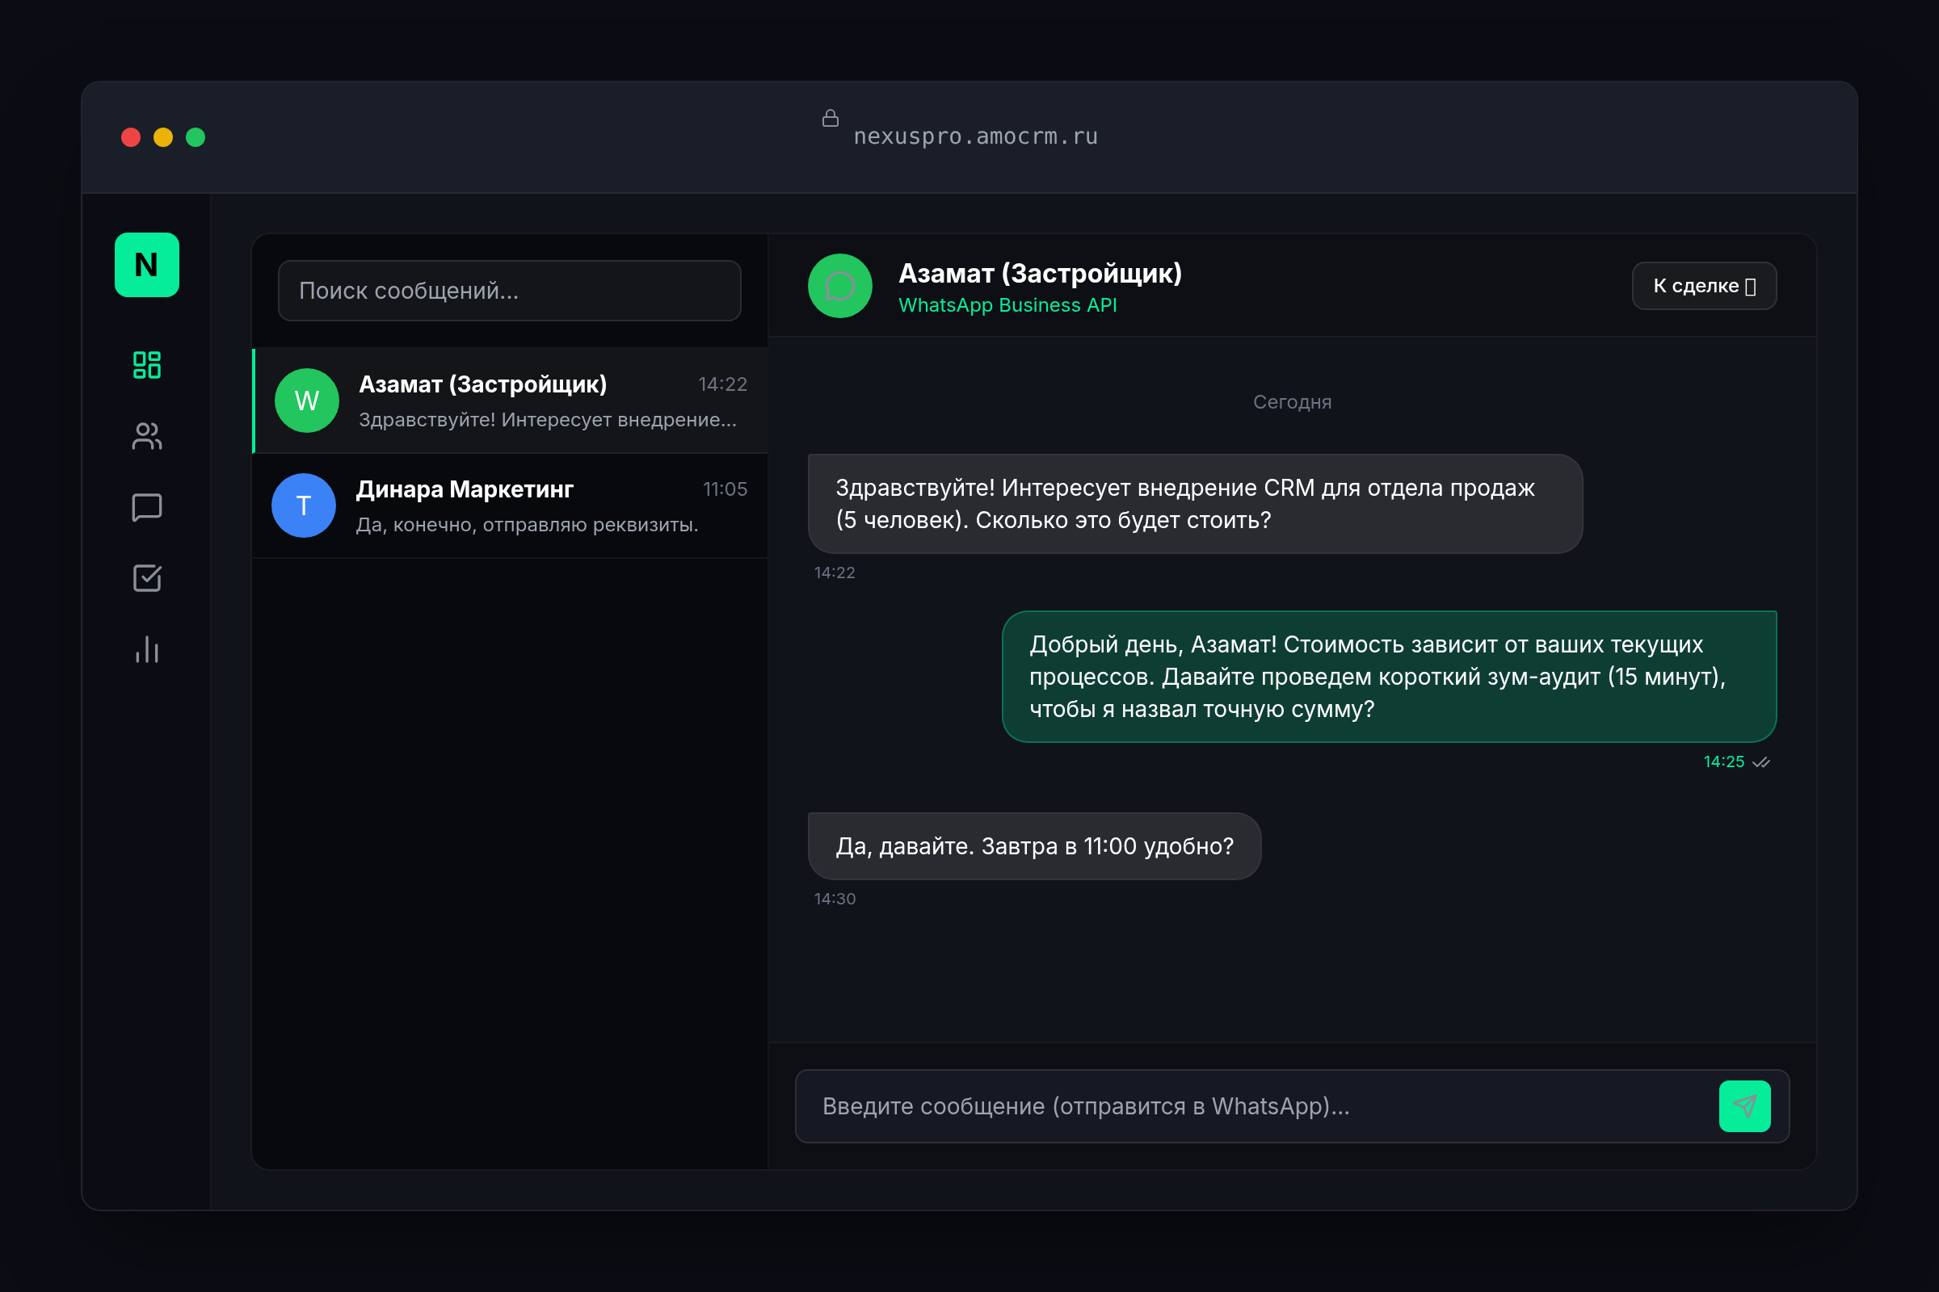Click the WhatsApp Business API link

click(x=1007, y=305)
